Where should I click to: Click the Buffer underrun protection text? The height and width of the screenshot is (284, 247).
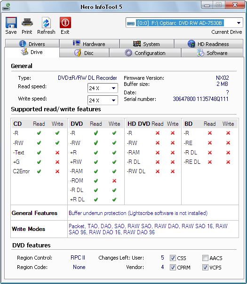[x=138, y=213]
